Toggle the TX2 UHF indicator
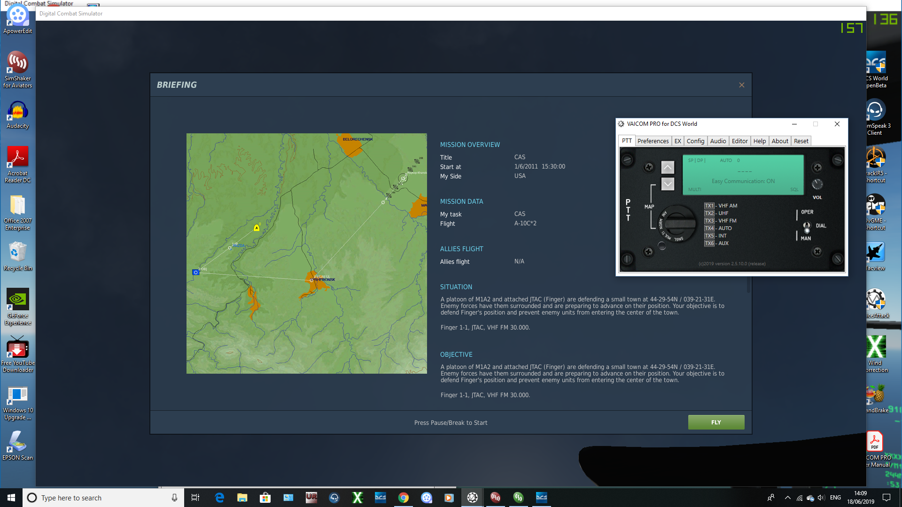Image resolution: width=902 pixels, height=507 pixels. 709,213
